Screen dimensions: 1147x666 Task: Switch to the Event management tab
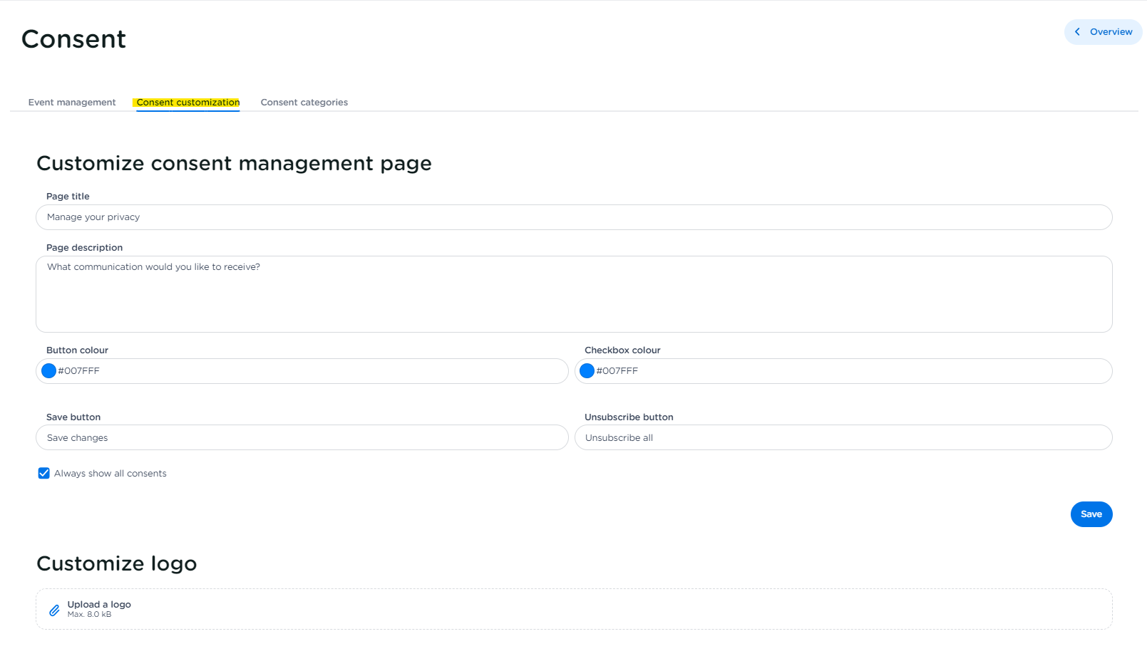click(72, 103)
